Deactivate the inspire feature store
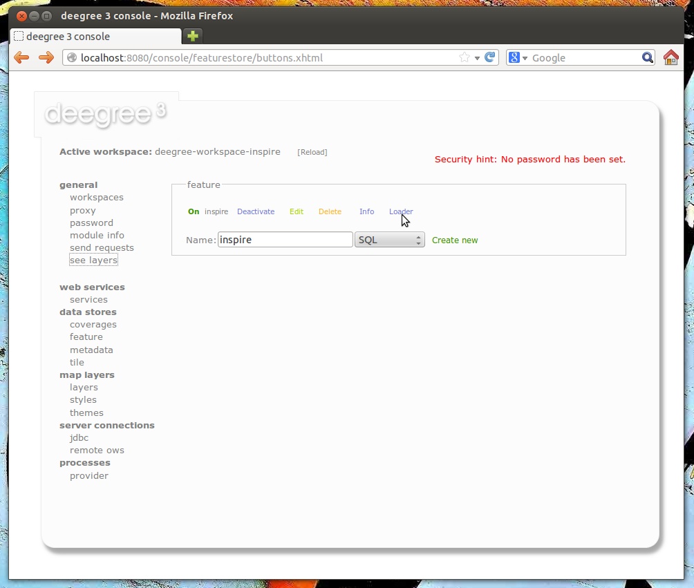The width and height of the screenshot is (694, 588). coord(256,211)
